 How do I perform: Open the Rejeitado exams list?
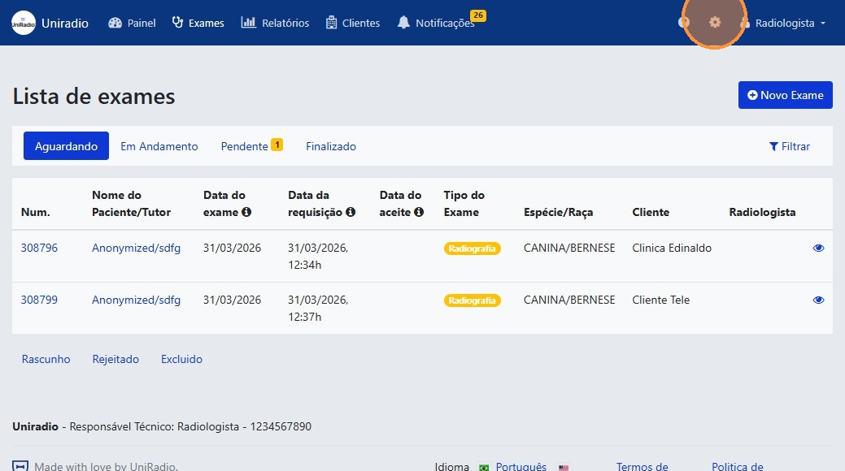pyautogui.click(x=115, y=359)
